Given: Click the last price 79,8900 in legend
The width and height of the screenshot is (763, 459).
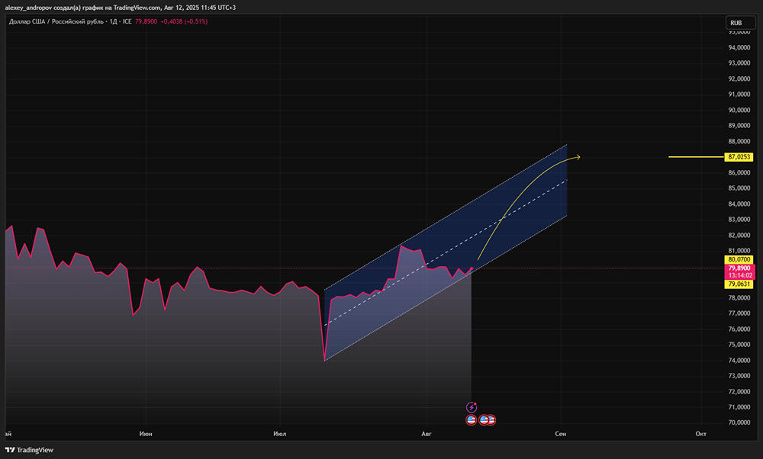Looking at the screenshot, I should 146,21.
